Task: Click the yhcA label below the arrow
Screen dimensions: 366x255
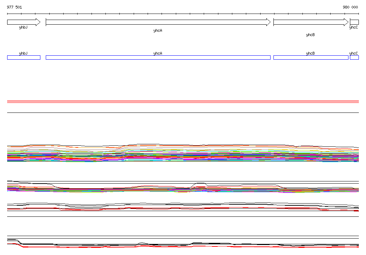Action: pyautogui.click(x=158, y=31)
